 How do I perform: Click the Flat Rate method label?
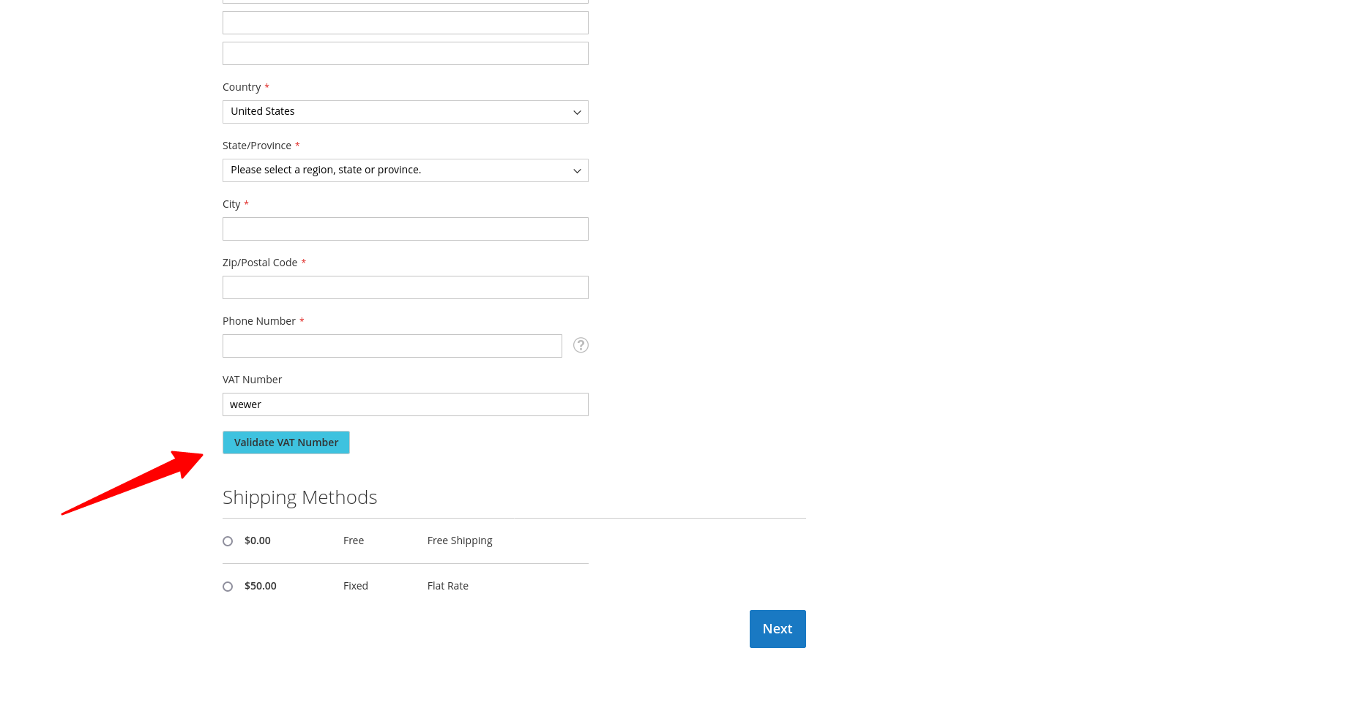pyautogui.click(x=448, y=586)
